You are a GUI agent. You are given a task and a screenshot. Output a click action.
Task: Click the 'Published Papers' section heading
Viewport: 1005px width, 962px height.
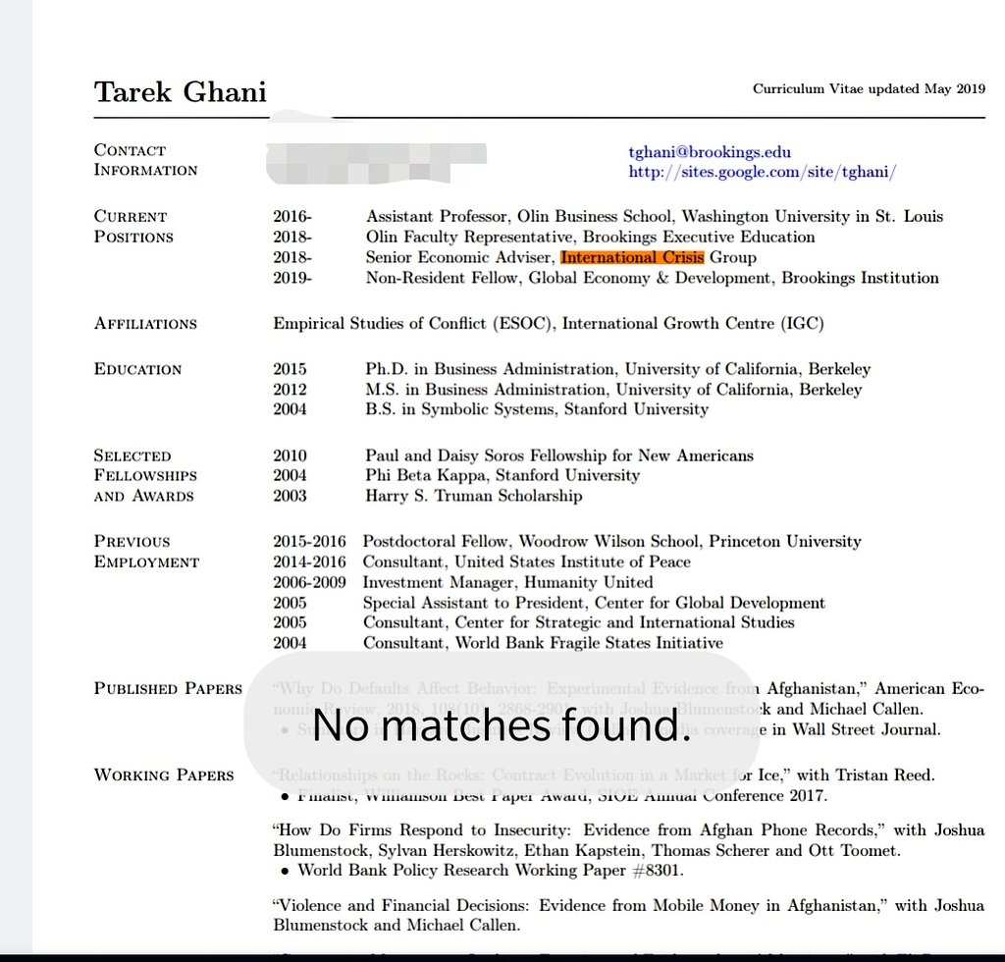click(x=168, y=688)
